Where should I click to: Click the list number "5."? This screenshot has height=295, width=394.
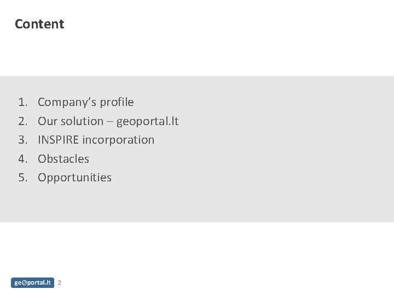tap(22, 178)
